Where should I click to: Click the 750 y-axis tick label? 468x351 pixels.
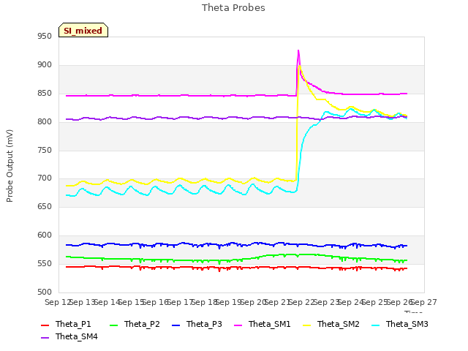45,150
